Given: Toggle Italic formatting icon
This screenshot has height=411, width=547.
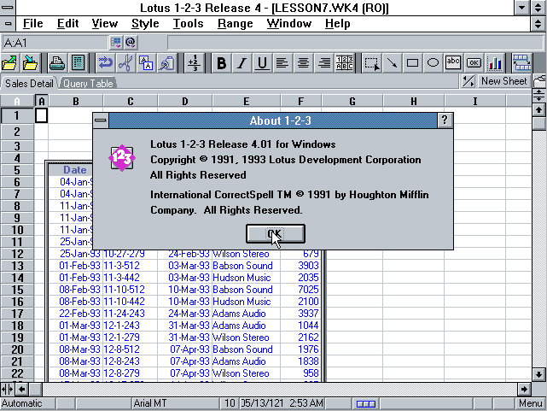Looking at the screenshot, I should point(241,63).
